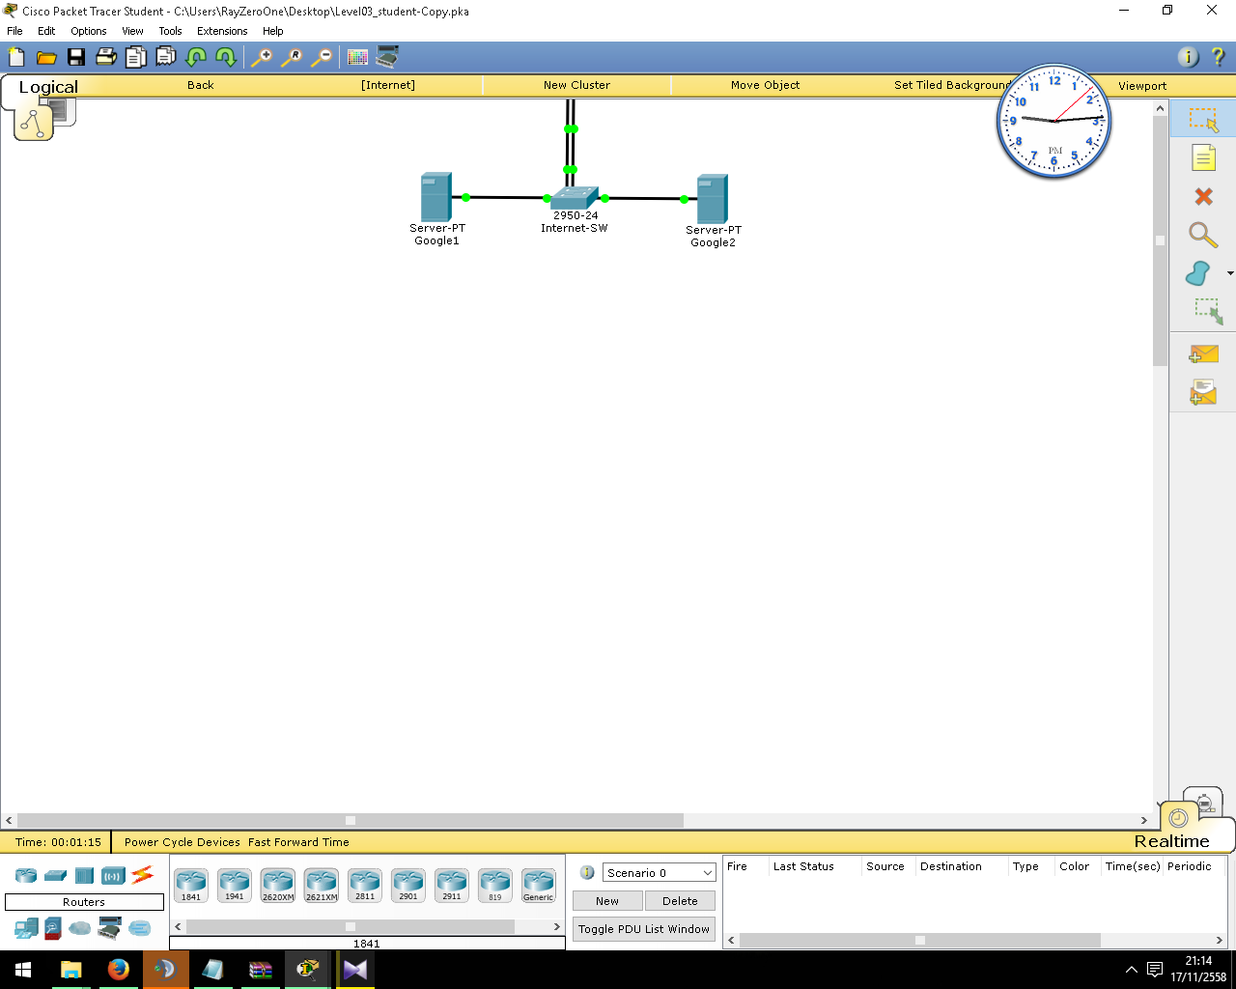Pick the Generic router model
The width and height of the screenshot is (1236, 989).
[539, 885]
